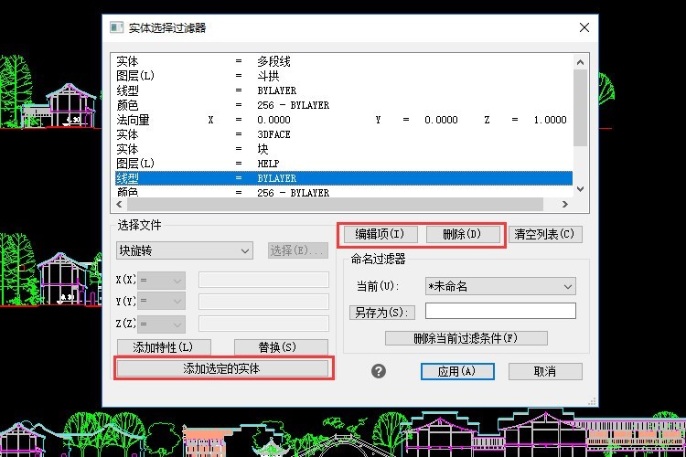Select the 图层(L) = 斗拱 row
This screenshot has width=686, height=457.
pyautogui.click(x=343, y=76)
